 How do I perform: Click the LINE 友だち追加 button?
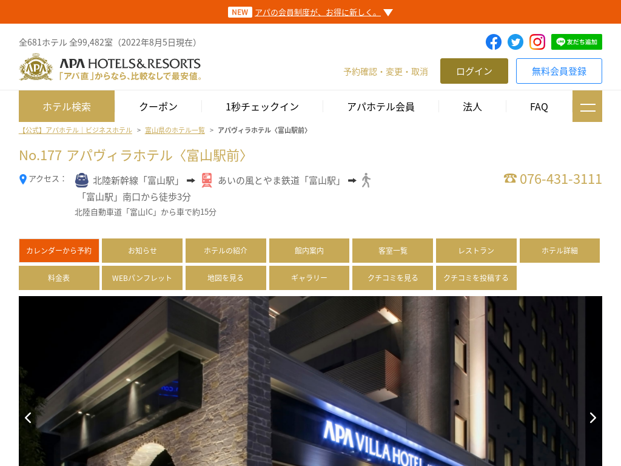577,42
